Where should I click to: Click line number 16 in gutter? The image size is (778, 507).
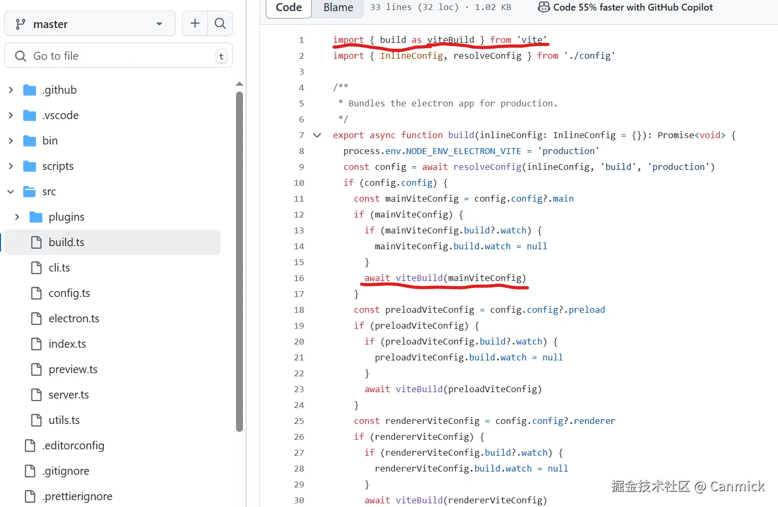click(x=299, y=278)
